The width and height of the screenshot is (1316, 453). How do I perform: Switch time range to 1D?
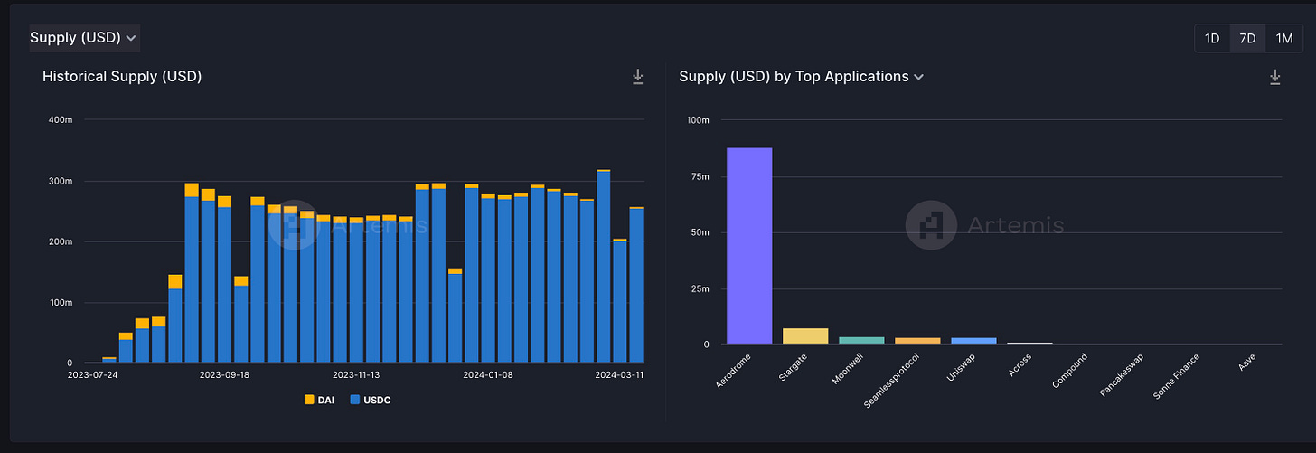tap(1212, 38)
